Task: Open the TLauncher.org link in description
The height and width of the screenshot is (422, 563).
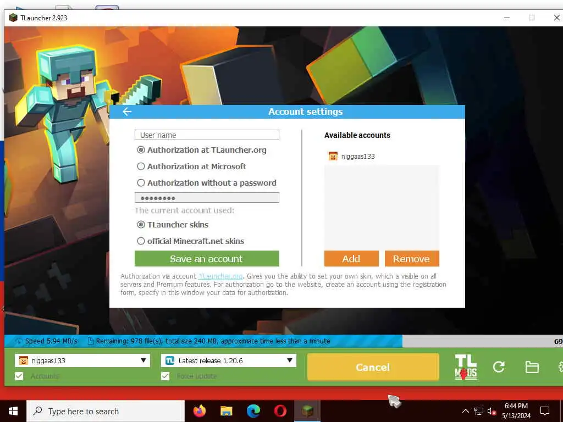Action: tap(221, 276)
